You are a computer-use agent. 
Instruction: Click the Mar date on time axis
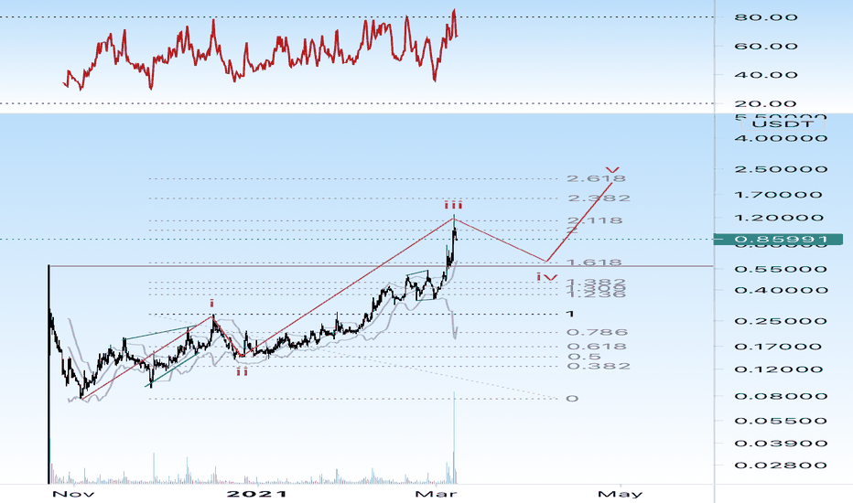pos(436,494)
